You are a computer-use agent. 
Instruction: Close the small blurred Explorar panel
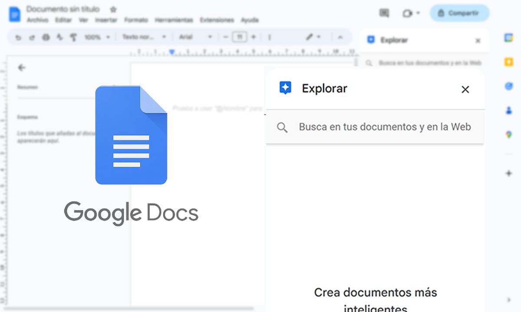point(478,41)
